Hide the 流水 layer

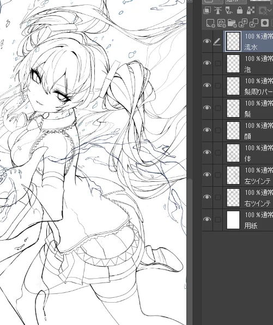click(x=207, y=41)
